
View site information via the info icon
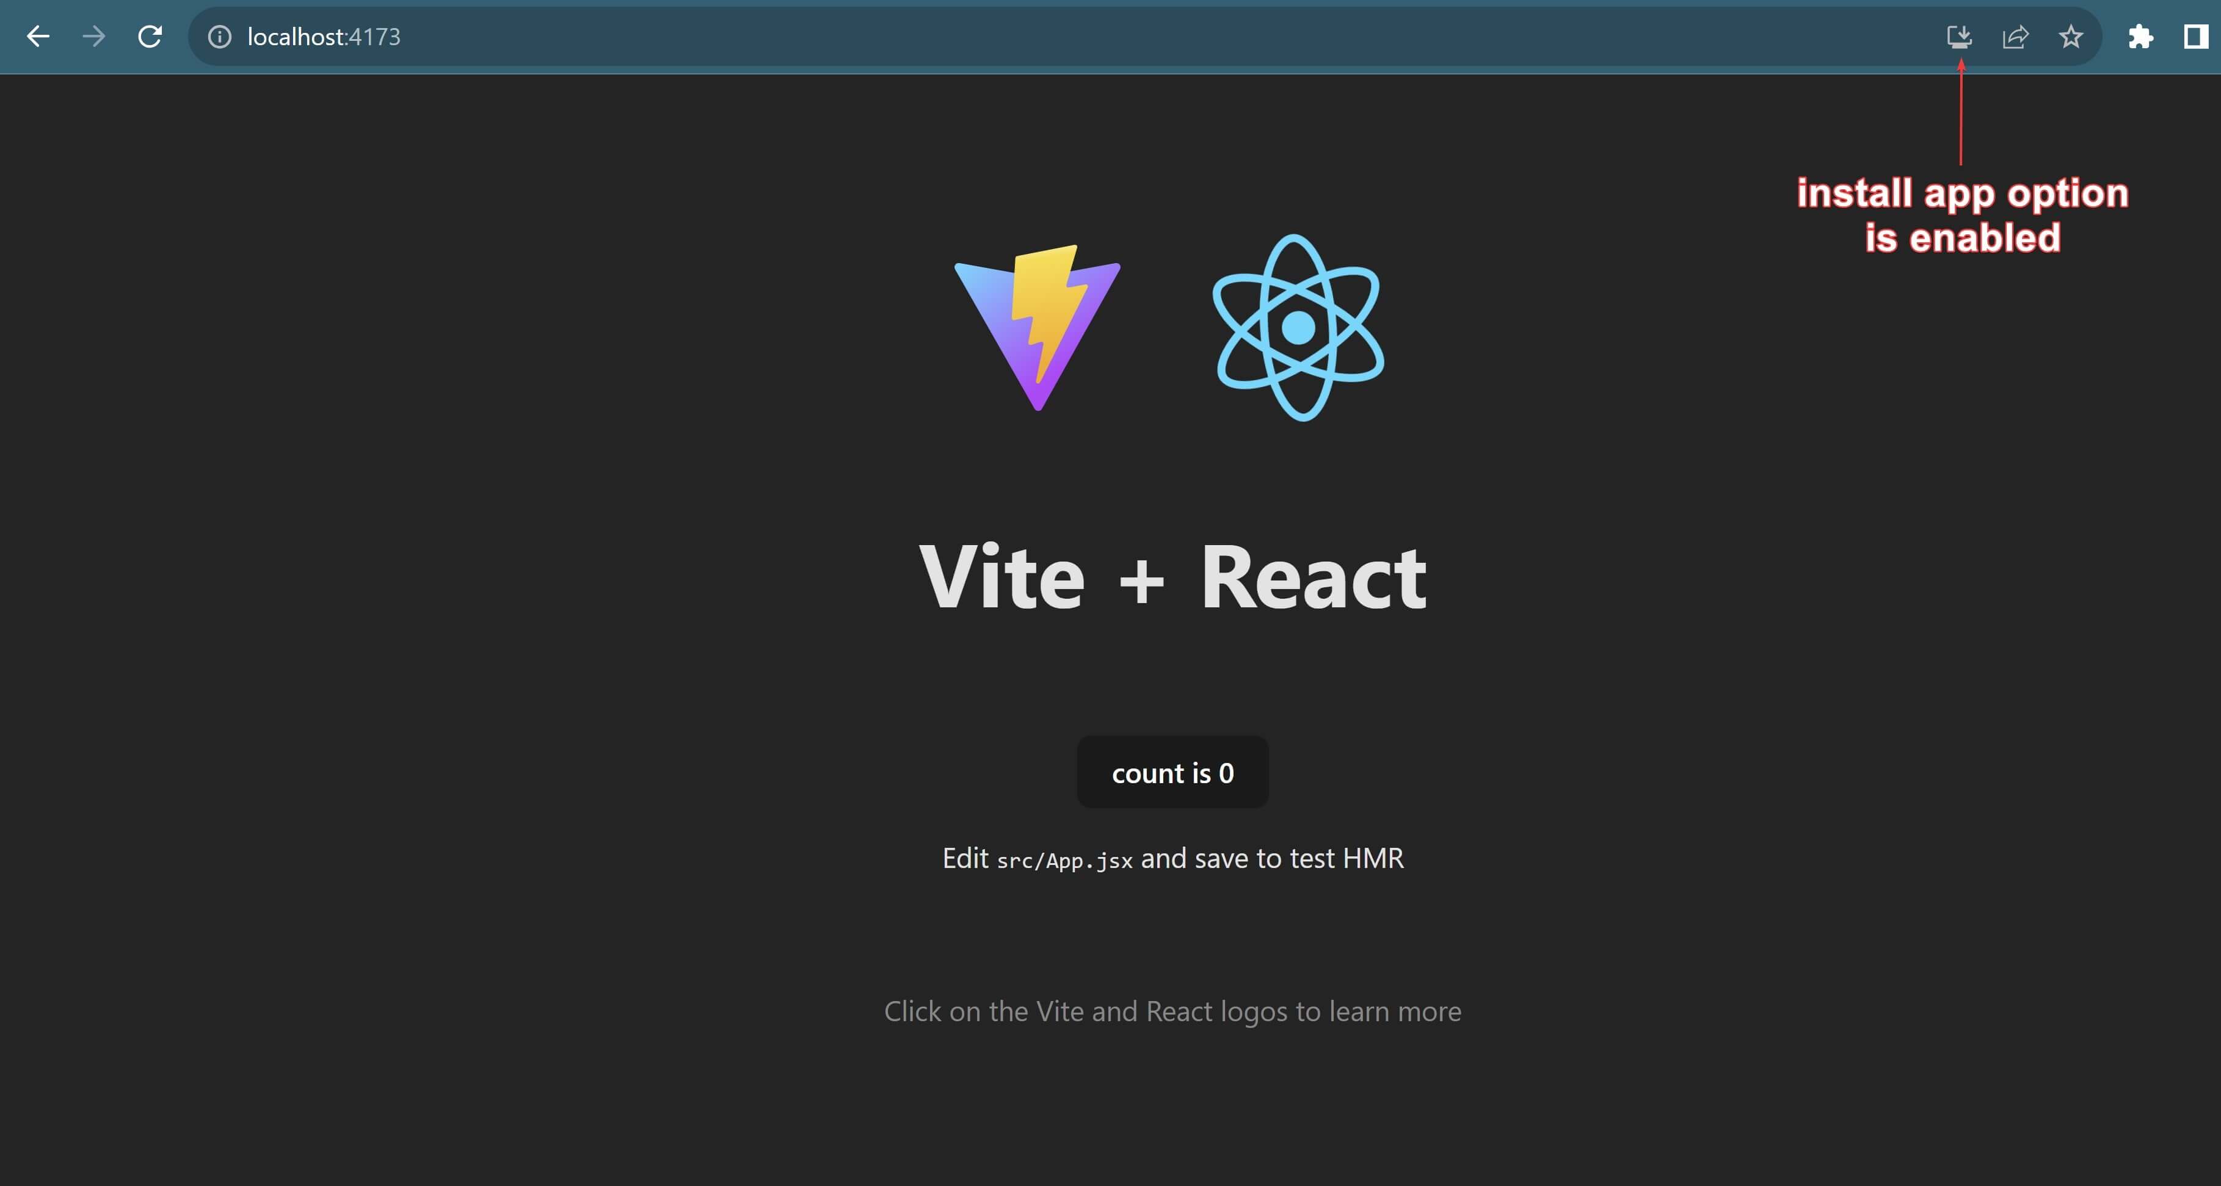tap(220, 36)
